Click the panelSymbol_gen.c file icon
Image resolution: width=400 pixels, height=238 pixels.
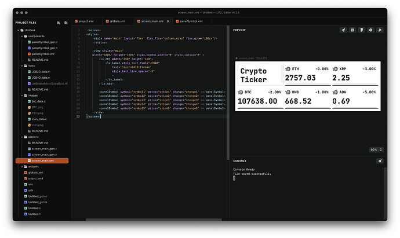point(29,42)
